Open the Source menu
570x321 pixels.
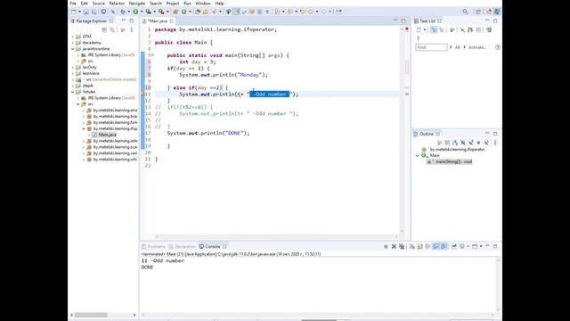coord(98,4)
